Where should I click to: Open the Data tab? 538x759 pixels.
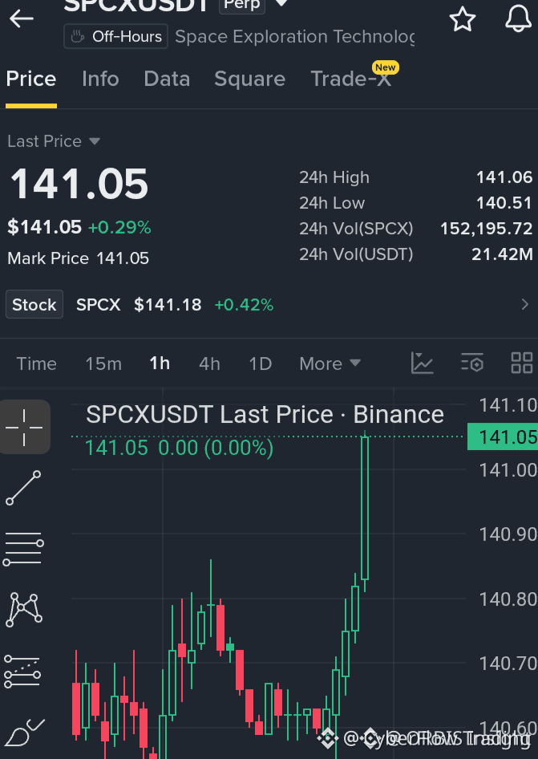point(167,79)
